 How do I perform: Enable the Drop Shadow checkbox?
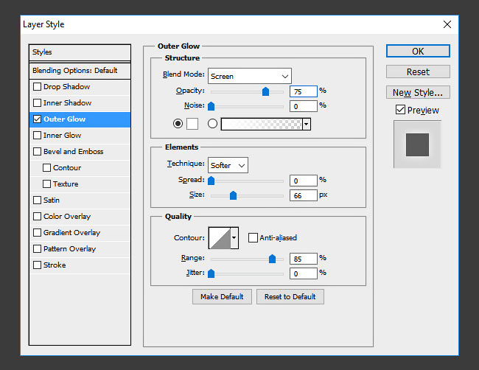(x=37, y=87)
